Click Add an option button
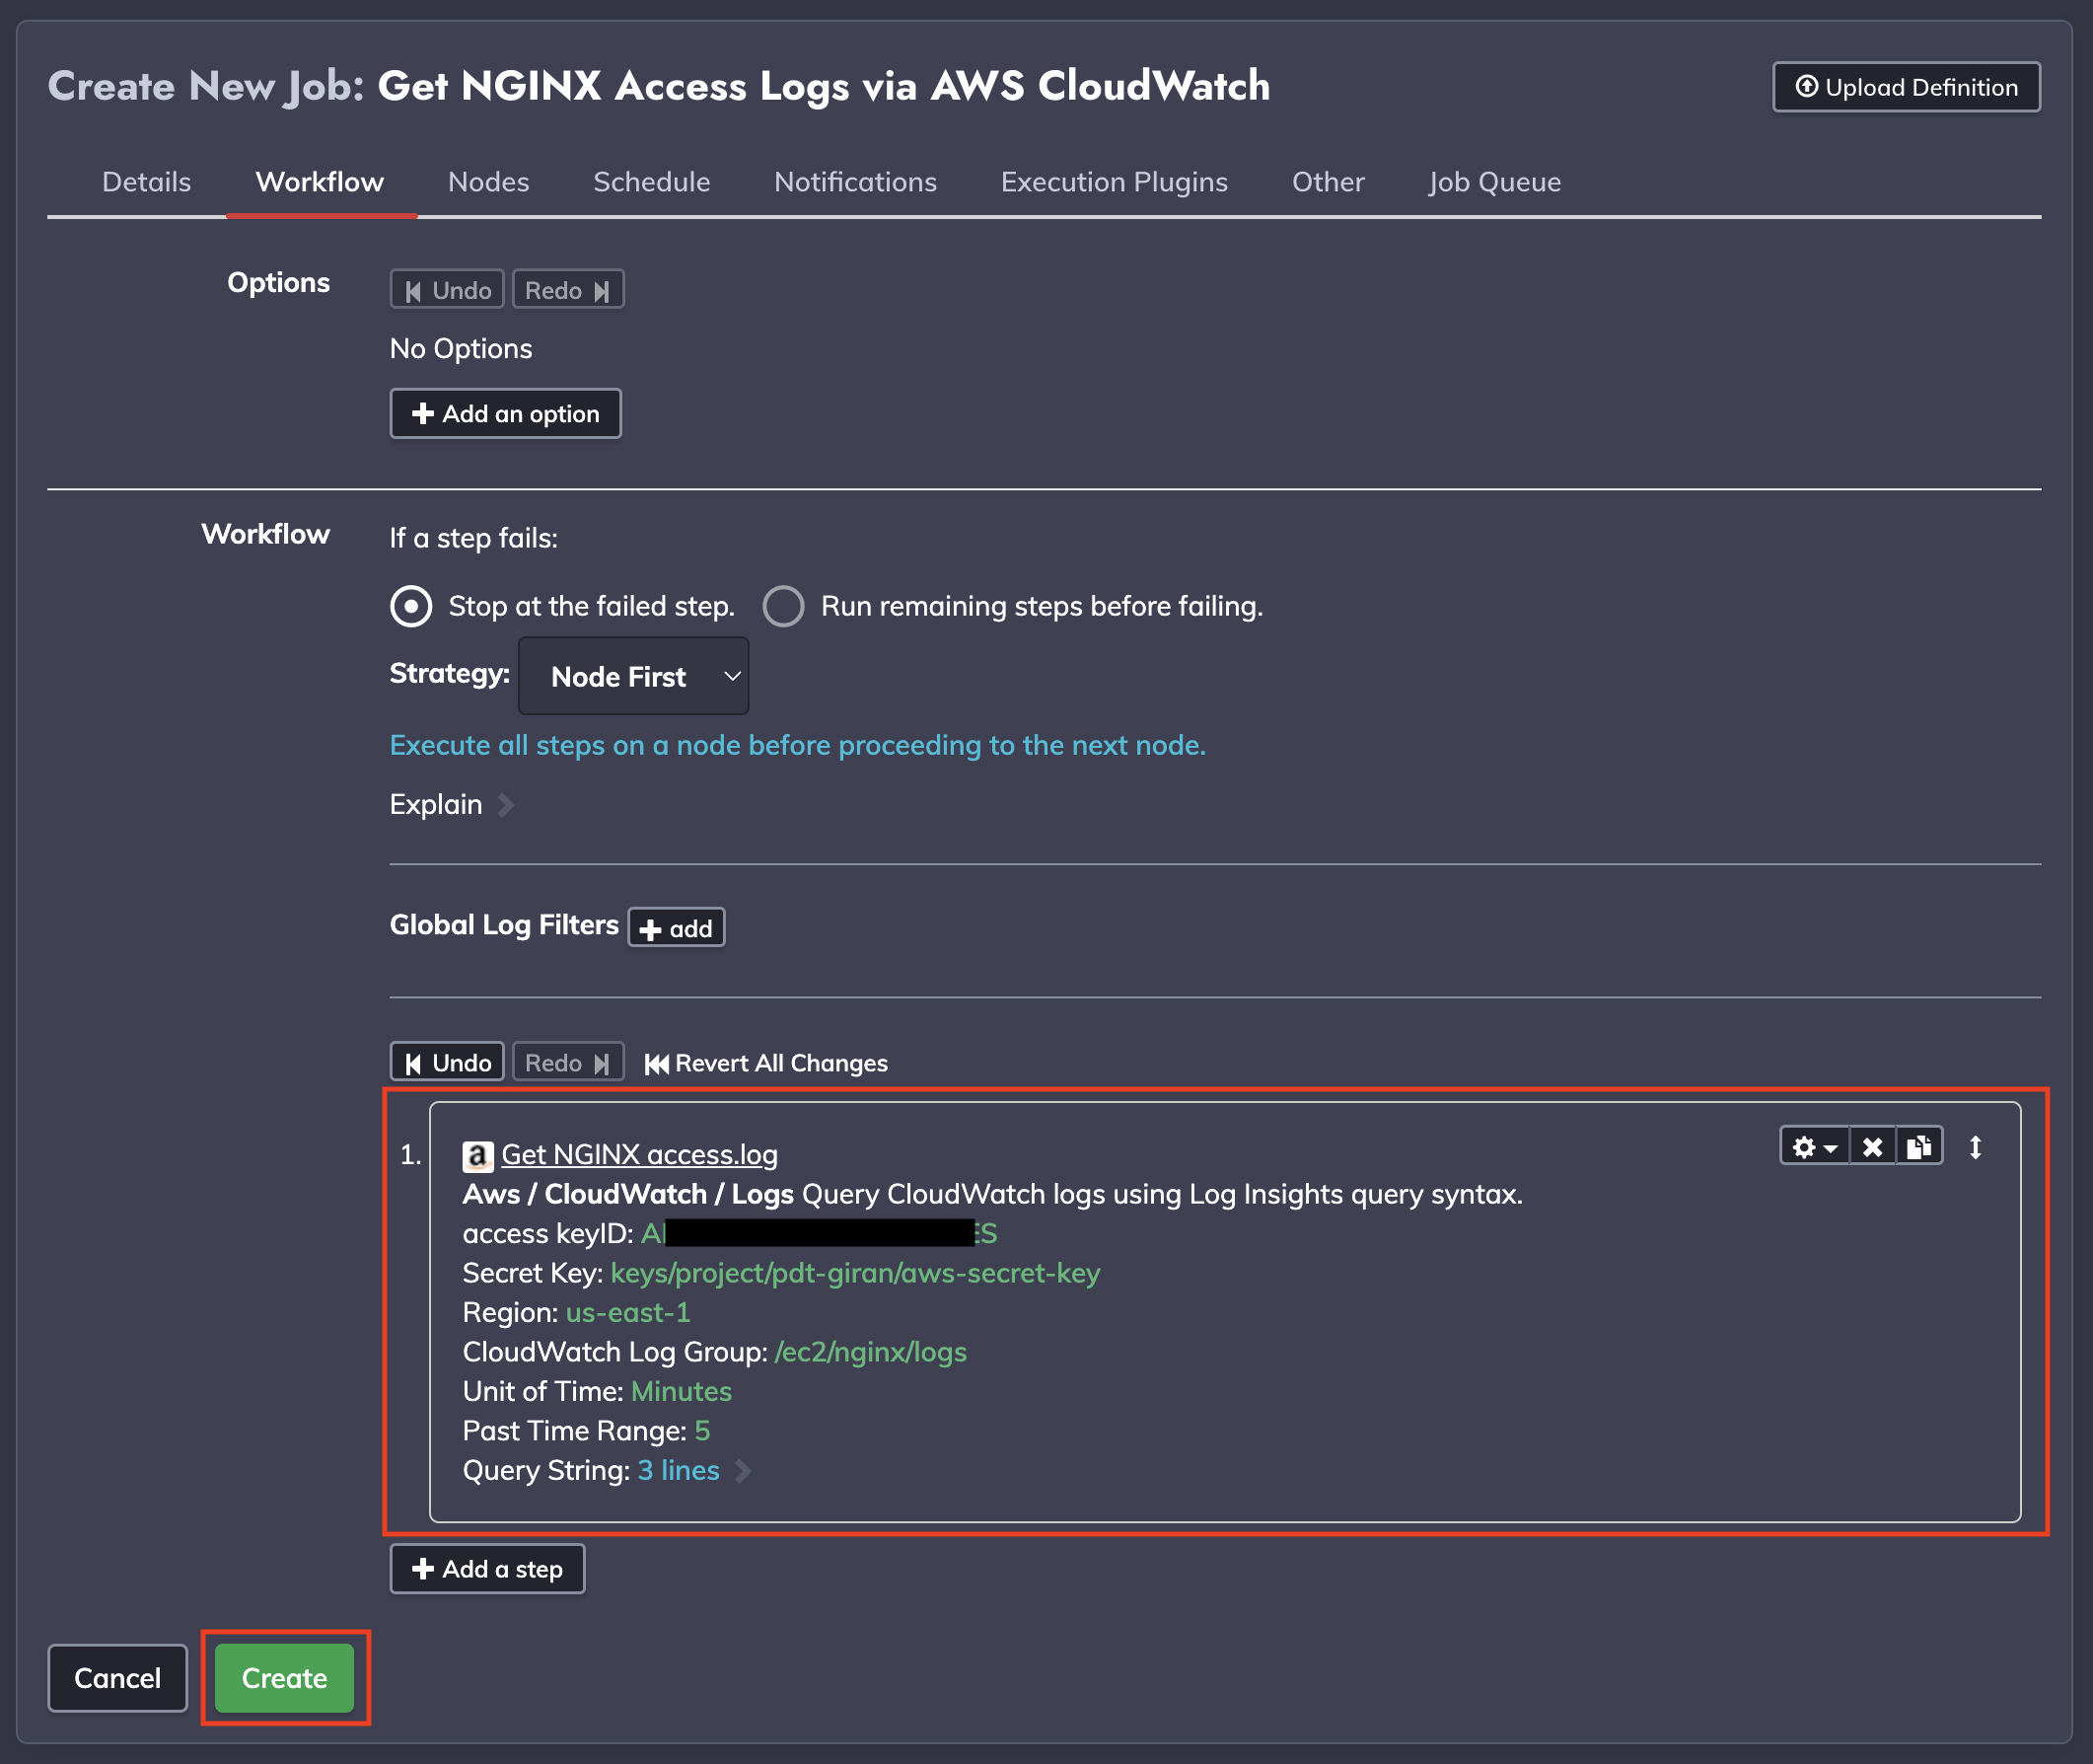 coord(505,414)
